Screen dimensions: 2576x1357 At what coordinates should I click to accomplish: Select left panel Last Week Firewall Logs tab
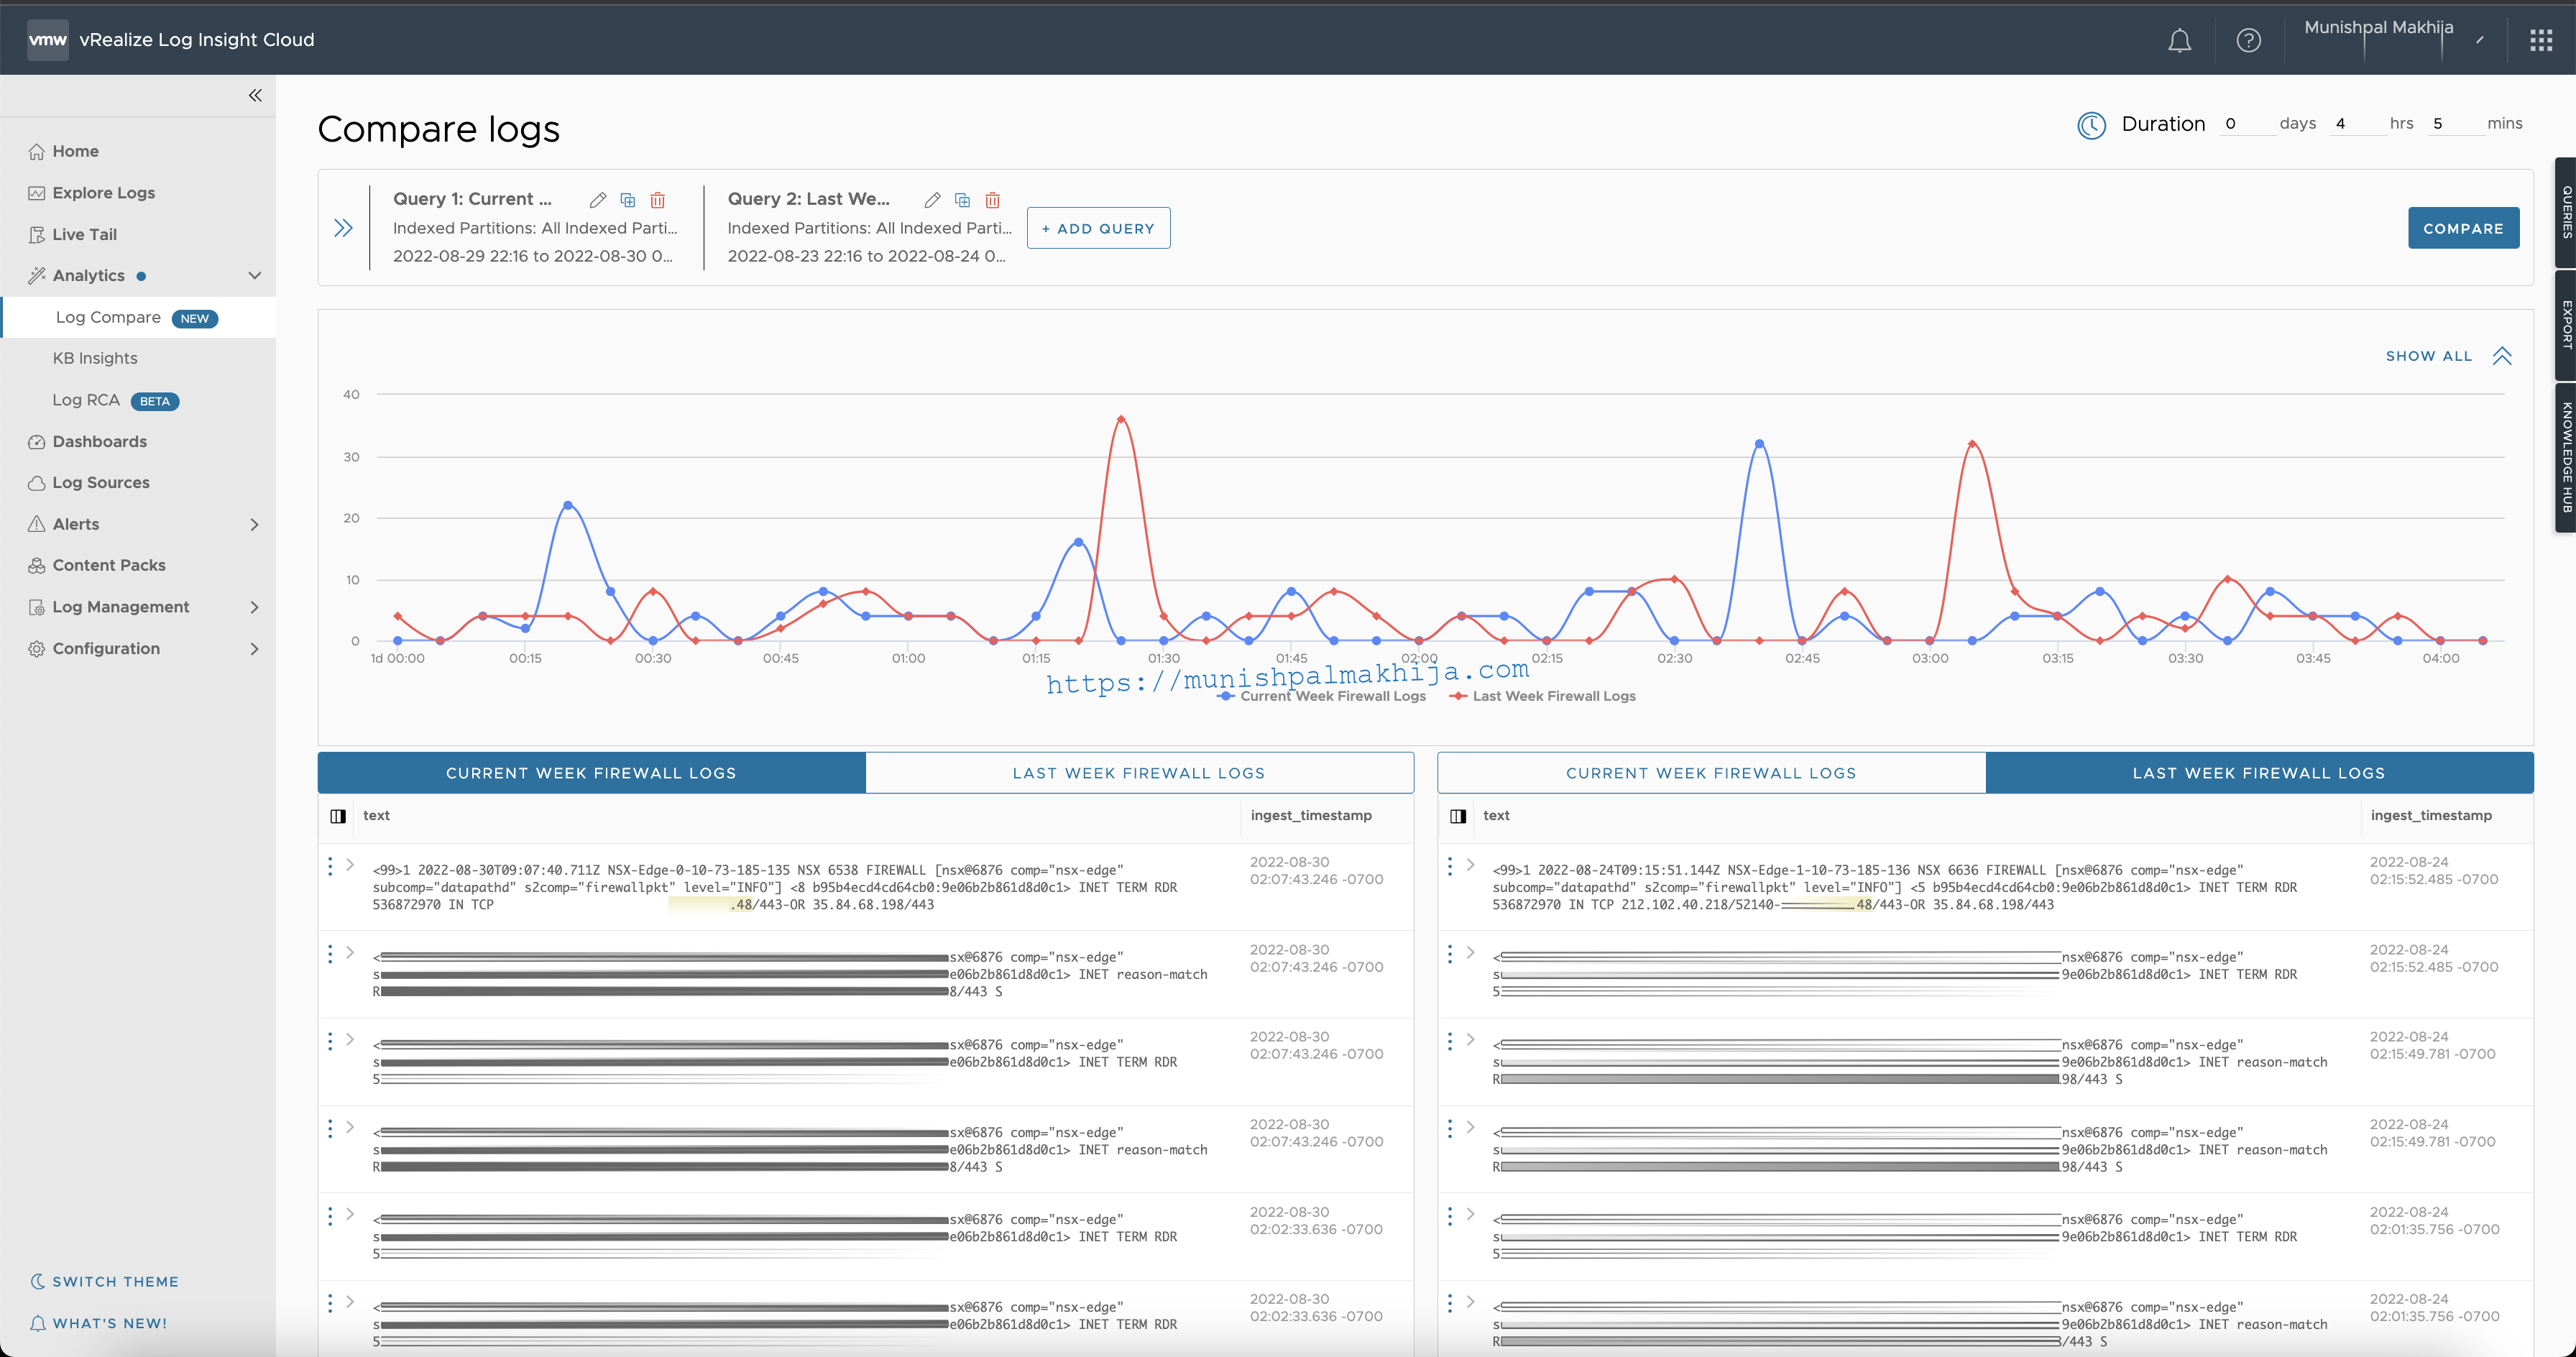coord(1139,773)
